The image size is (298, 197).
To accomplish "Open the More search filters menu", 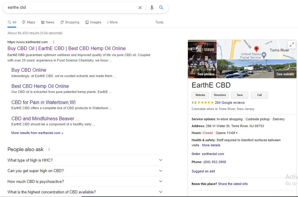I will coord(112,22).
